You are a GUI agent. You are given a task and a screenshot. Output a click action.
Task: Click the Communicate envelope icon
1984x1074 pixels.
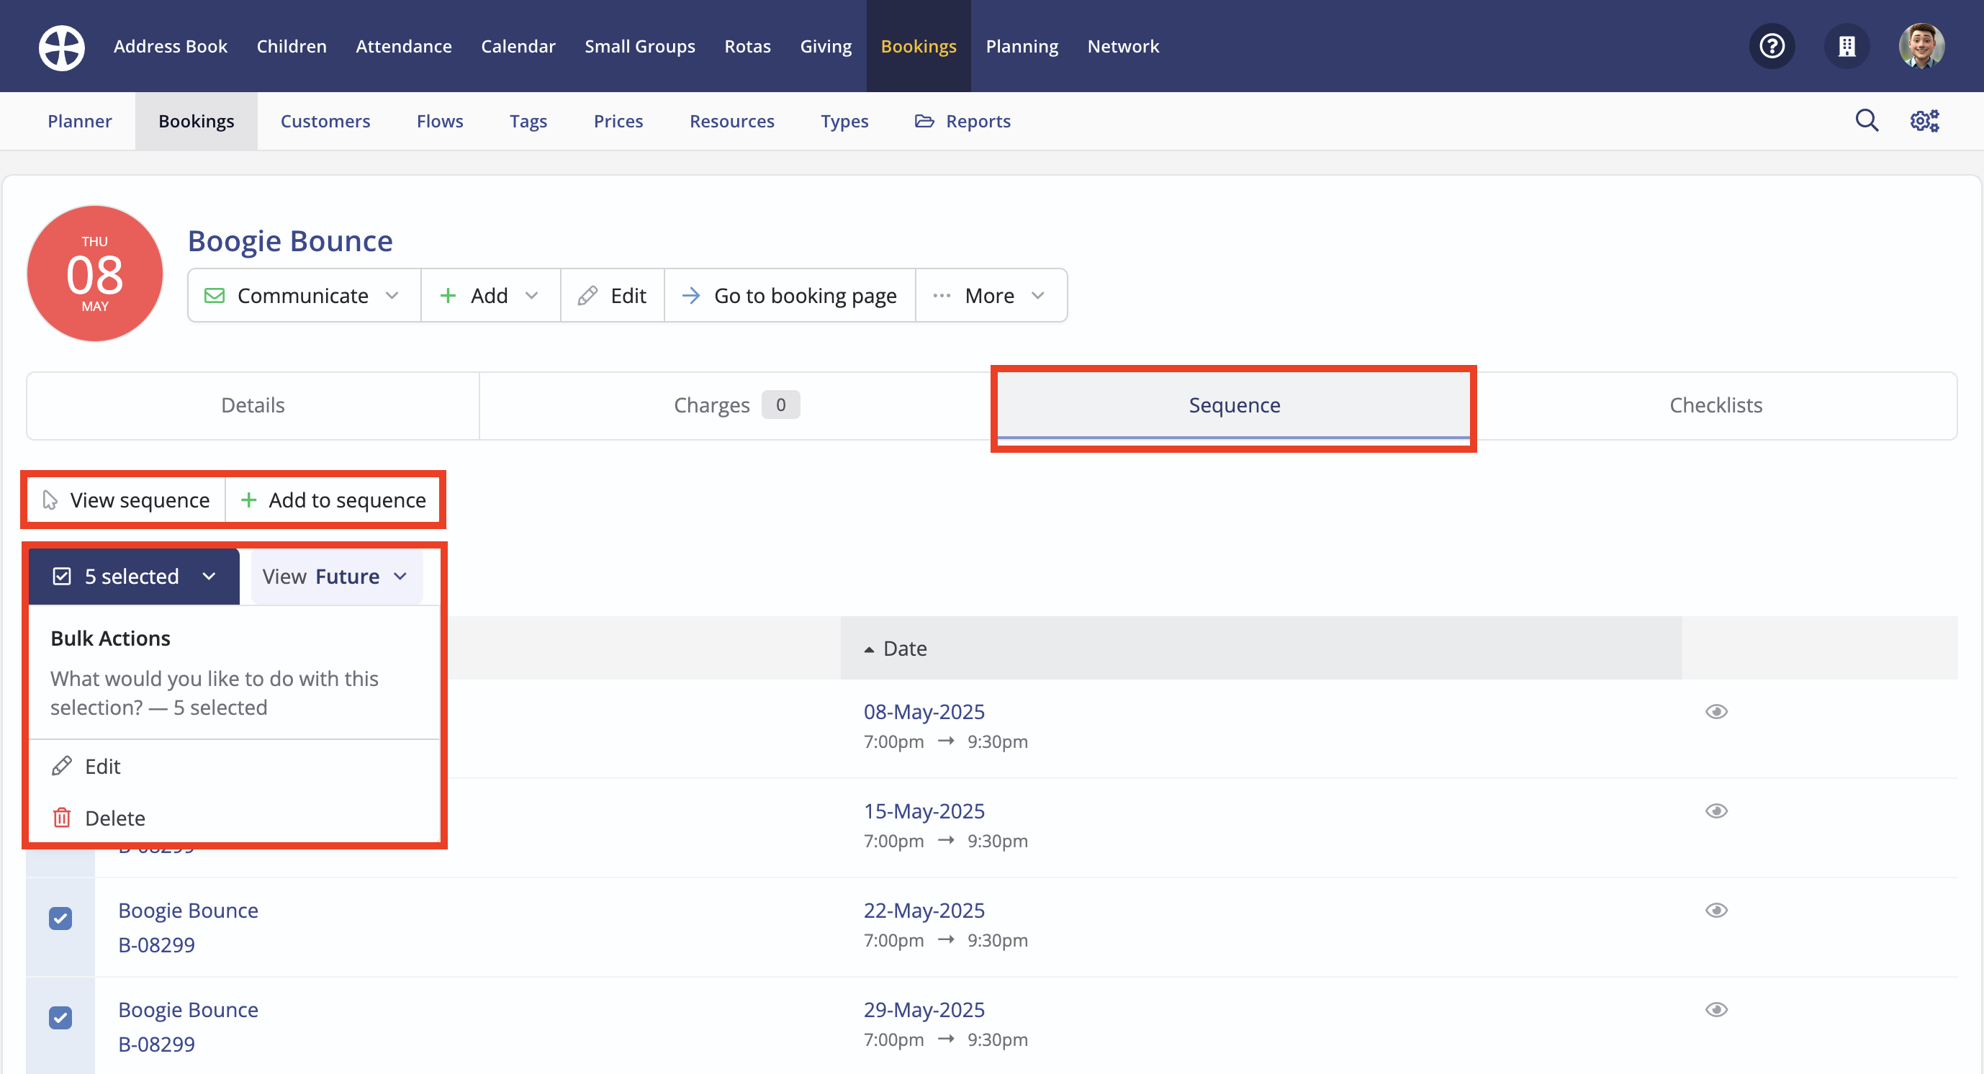click(x=214, y=296)
